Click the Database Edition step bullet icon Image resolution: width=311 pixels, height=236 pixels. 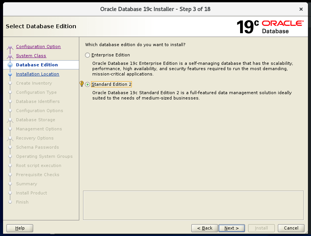coord(10,65)
